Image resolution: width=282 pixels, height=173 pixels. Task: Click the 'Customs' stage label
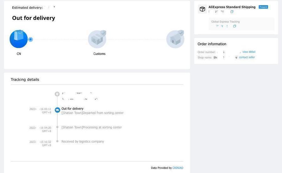[x=99, y=54]
